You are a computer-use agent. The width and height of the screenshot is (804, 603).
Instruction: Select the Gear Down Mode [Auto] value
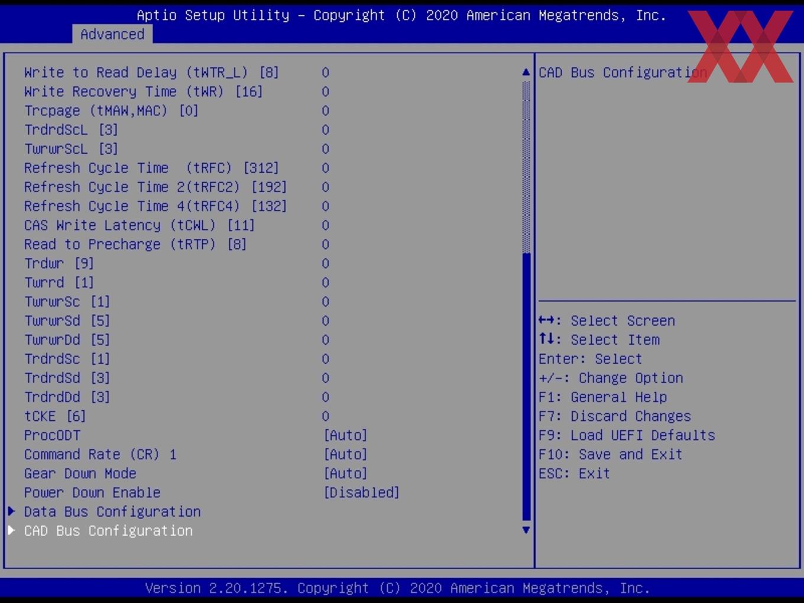[x=346, y=474]
